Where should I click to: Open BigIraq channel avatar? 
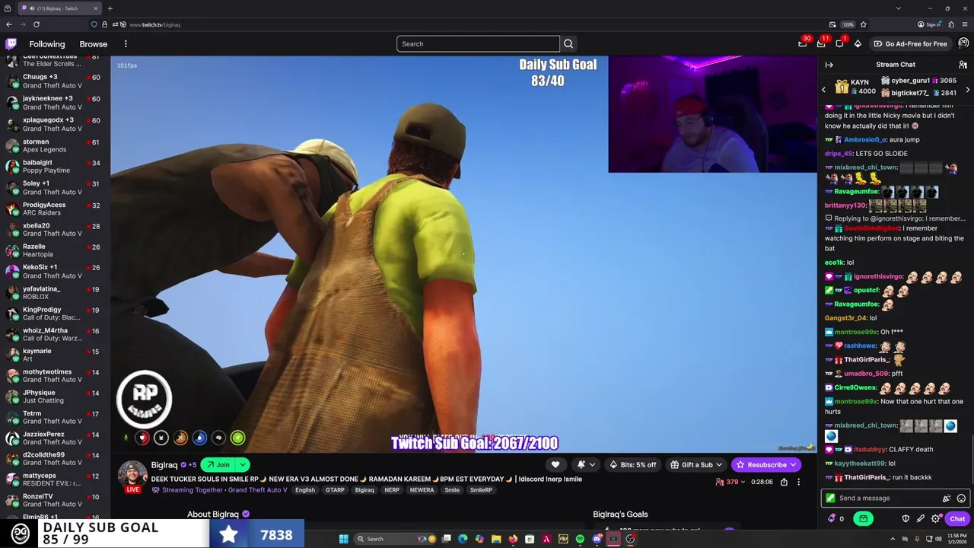(132, 473)
